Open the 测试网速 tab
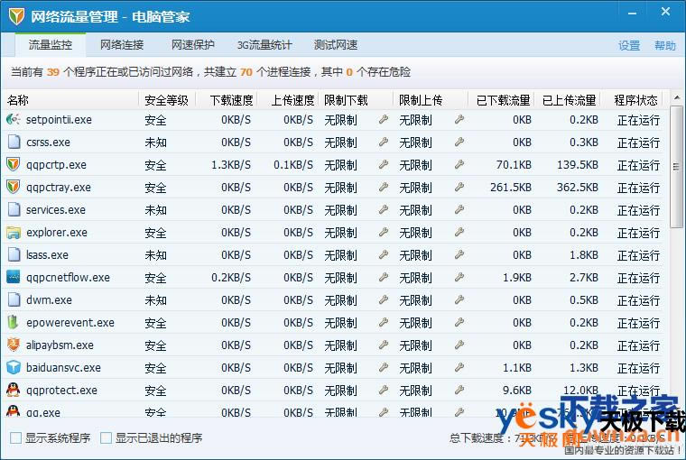Screen dimensions: 686x460 pos(336,45)
